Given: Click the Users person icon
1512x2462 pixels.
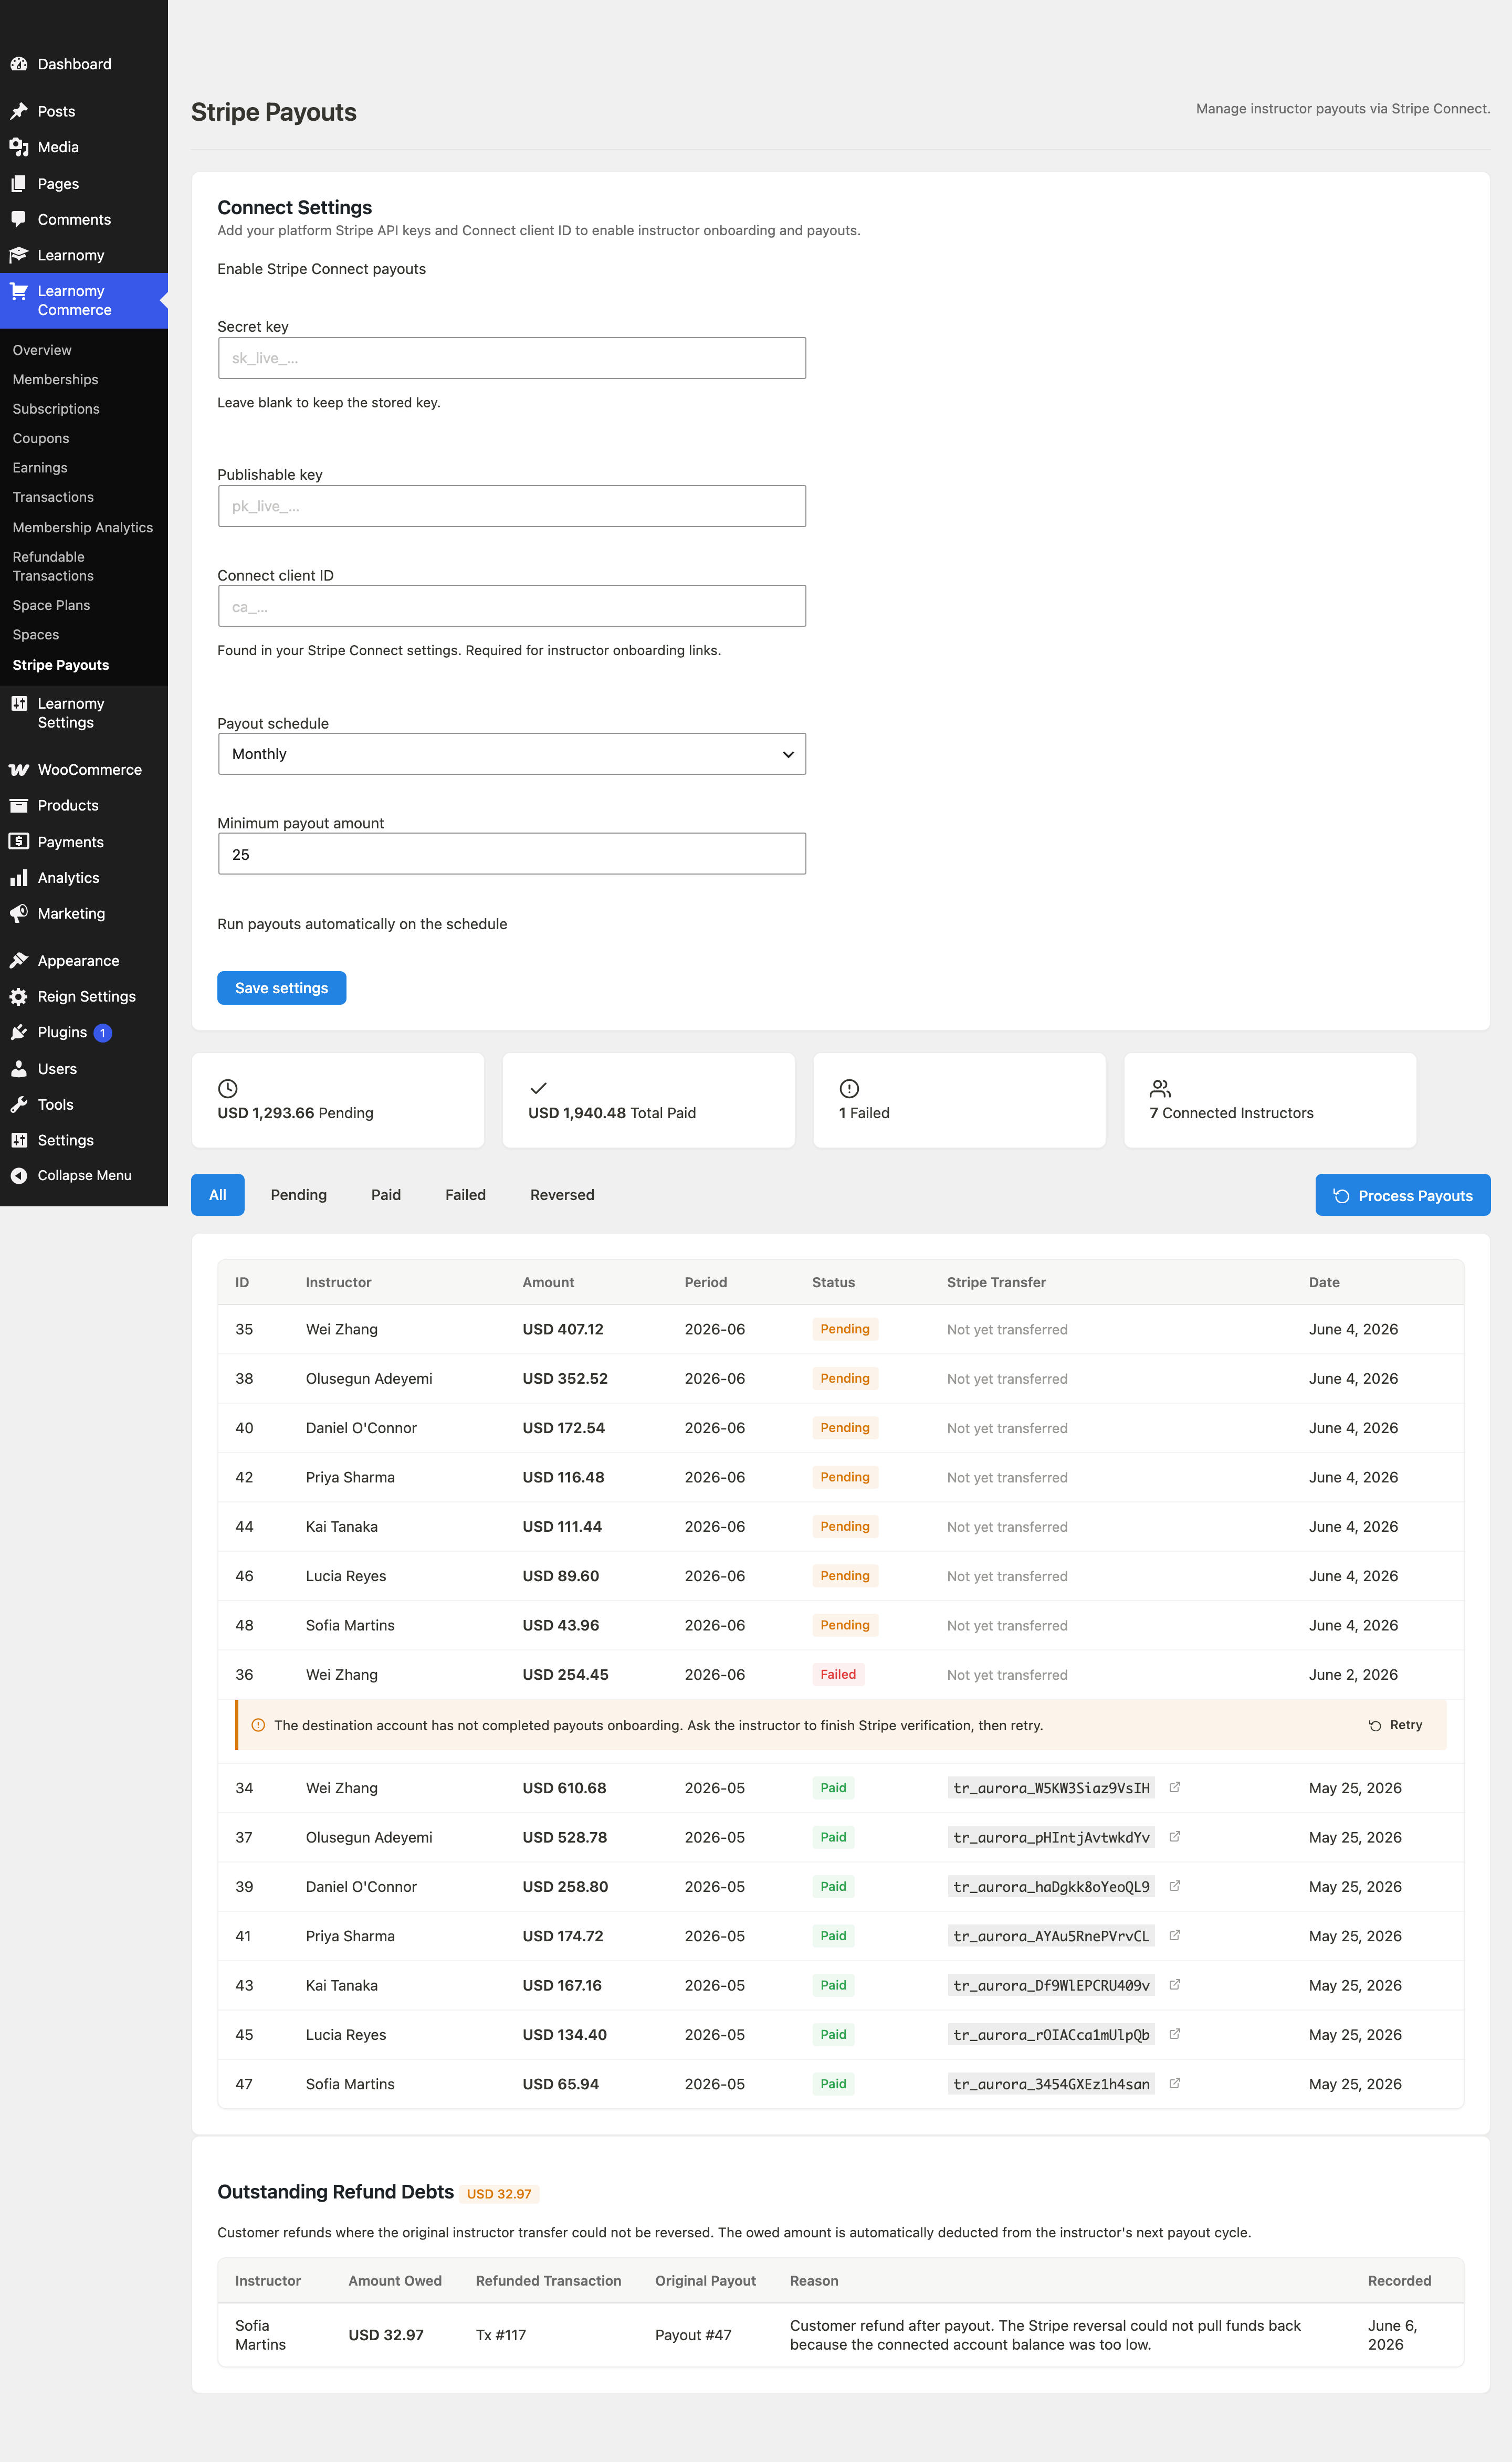Looking at the screenshot, I should click(18, 1069).
